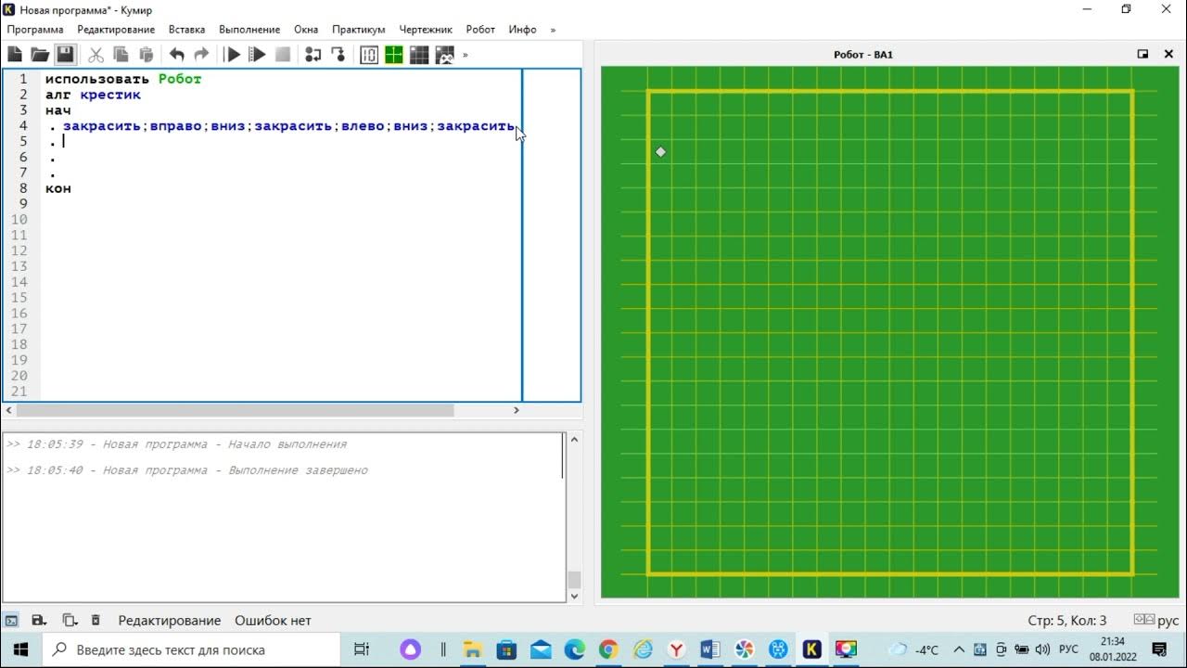Open the numeric IO window icon

tap(369, 55)
